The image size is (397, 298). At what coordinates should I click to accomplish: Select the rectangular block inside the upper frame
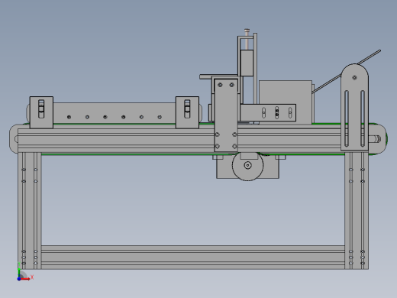[247, 63]
